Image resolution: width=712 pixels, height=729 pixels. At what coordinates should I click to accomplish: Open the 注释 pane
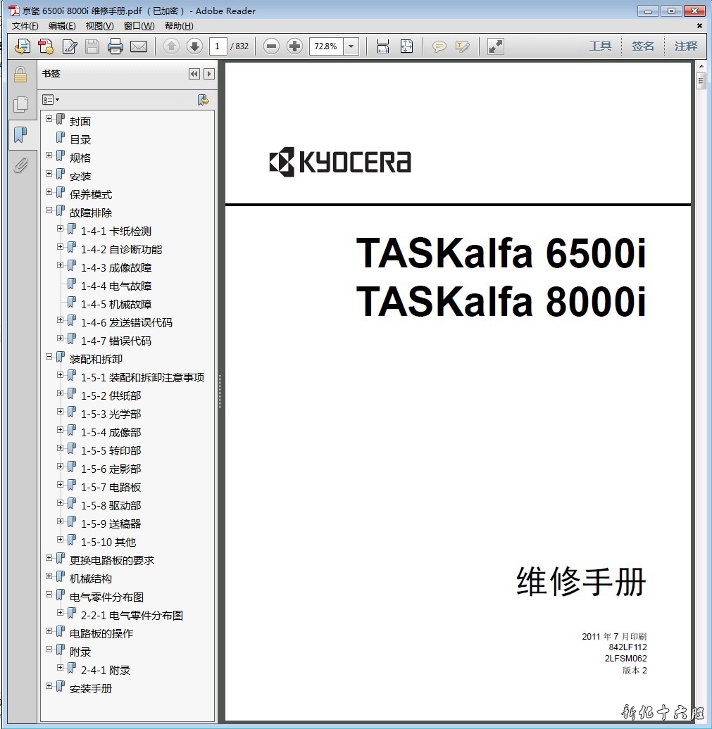[x=685, y=46]
